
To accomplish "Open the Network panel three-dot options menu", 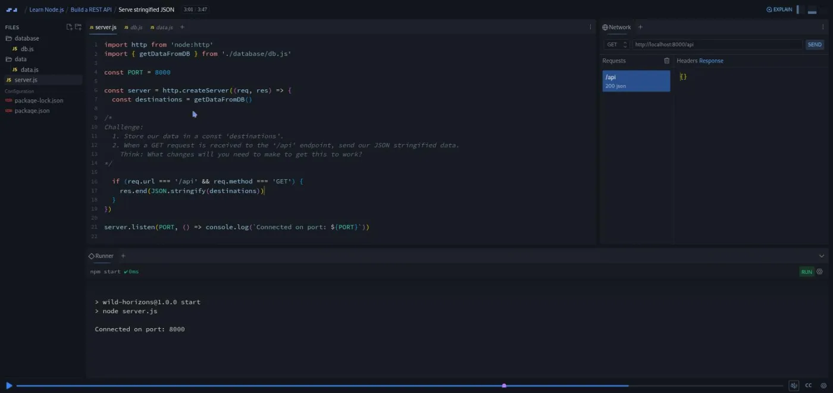I will [x=822, y=27].
